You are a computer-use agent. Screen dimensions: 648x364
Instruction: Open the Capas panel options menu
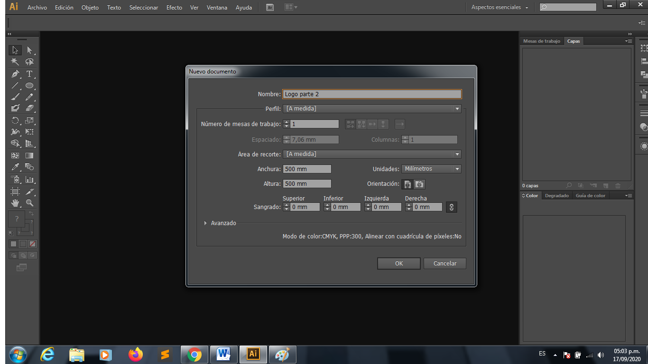628,41
